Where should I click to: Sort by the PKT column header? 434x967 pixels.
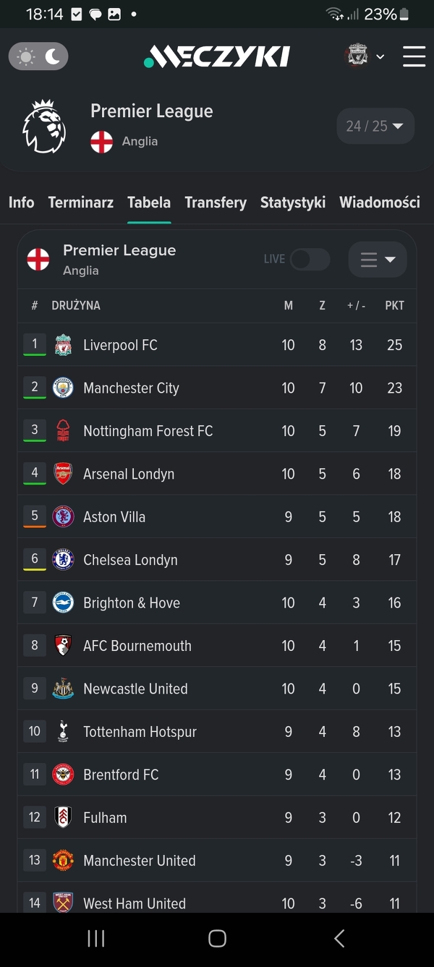[x=394, y=306]
